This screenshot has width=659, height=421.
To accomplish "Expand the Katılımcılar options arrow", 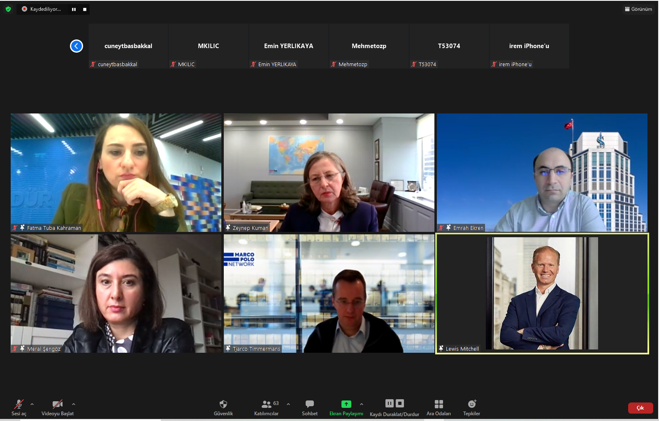I will (x=288, y=404).
